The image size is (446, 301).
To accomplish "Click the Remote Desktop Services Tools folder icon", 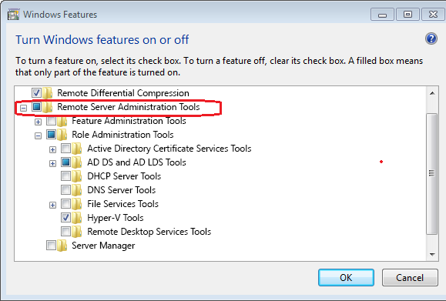I will 76,232.
